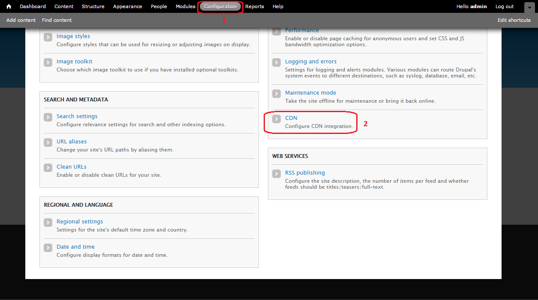Open Logging and errors settings
The height and width of the screenshot is (300, 538).
coord(311,62)
